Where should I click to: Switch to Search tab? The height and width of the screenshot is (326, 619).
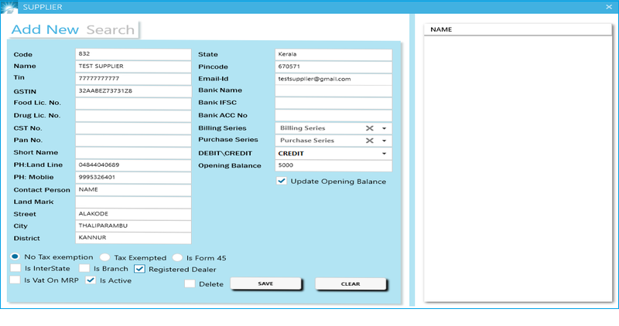click(x=111, y=29)
